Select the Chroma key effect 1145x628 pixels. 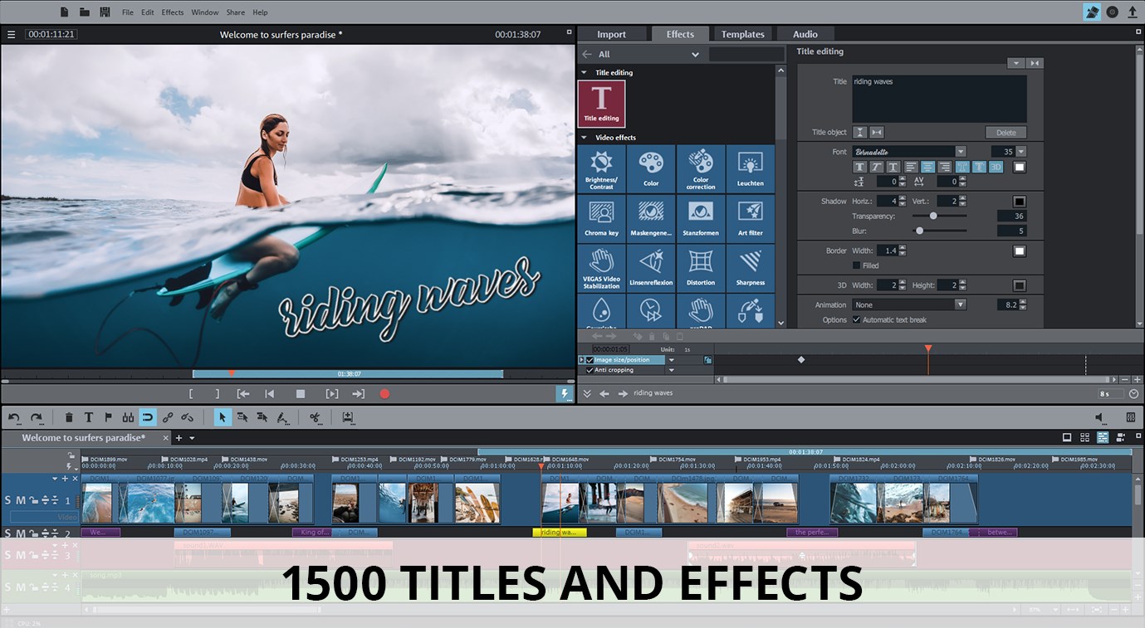click(601, 217)
